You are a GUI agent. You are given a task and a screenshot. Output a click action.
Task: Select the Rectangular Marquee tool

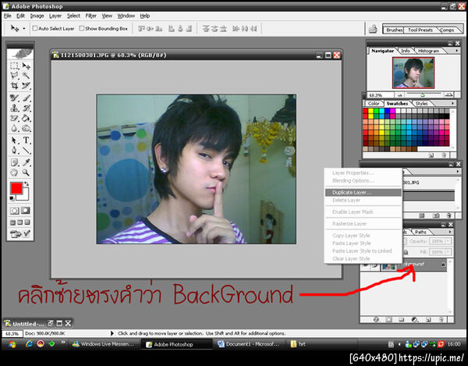pyautogui.click(x=14, y=66)
